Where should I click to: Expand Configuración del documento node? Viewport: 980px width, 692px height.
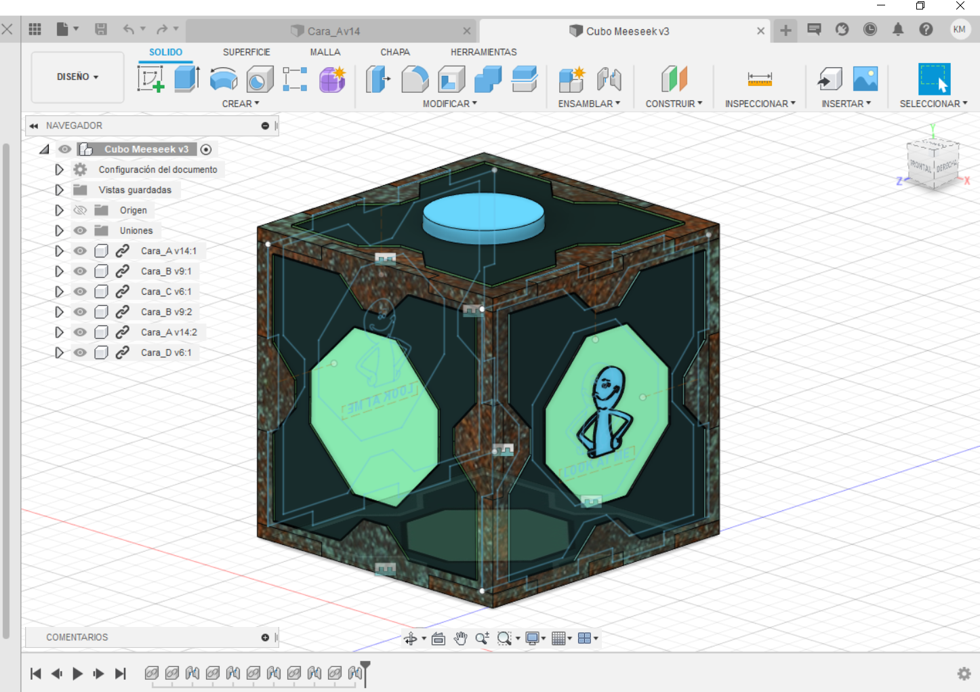pyautogui.click(x=59, y=169)
